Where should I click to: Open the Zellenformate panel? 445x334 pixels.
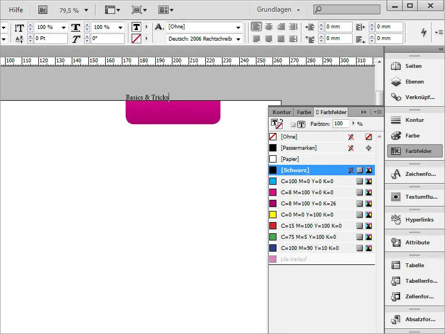(x=414, y=297)
